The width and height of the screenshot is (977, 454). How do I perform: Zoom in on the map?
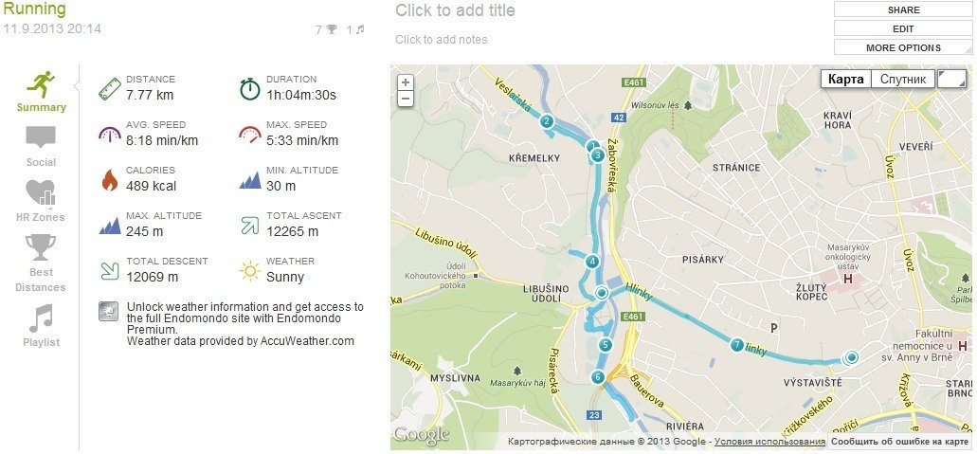pos(406,82)
